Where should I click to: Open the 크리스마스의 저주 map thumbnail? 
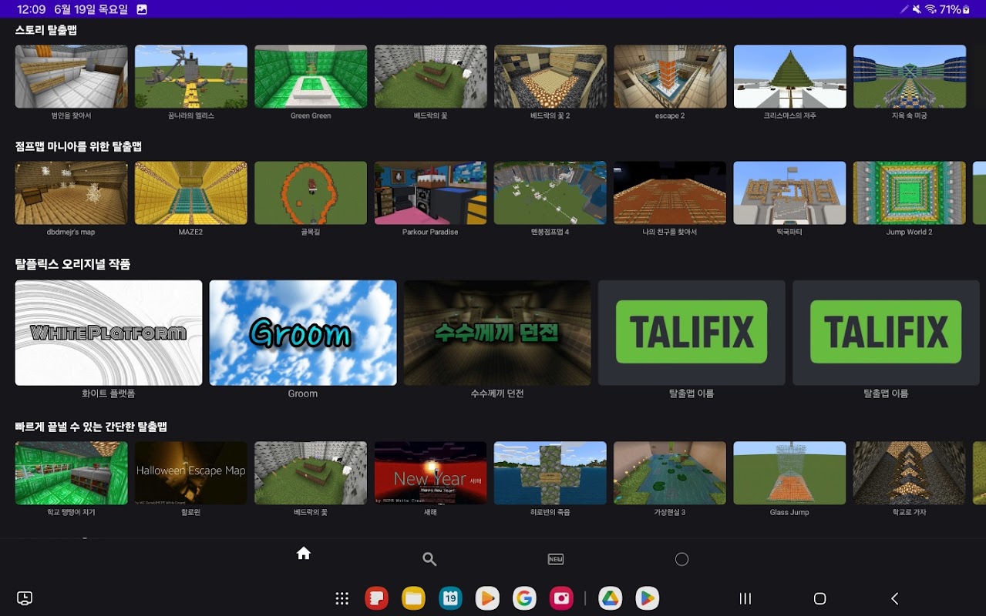click(x=790, y=76)
